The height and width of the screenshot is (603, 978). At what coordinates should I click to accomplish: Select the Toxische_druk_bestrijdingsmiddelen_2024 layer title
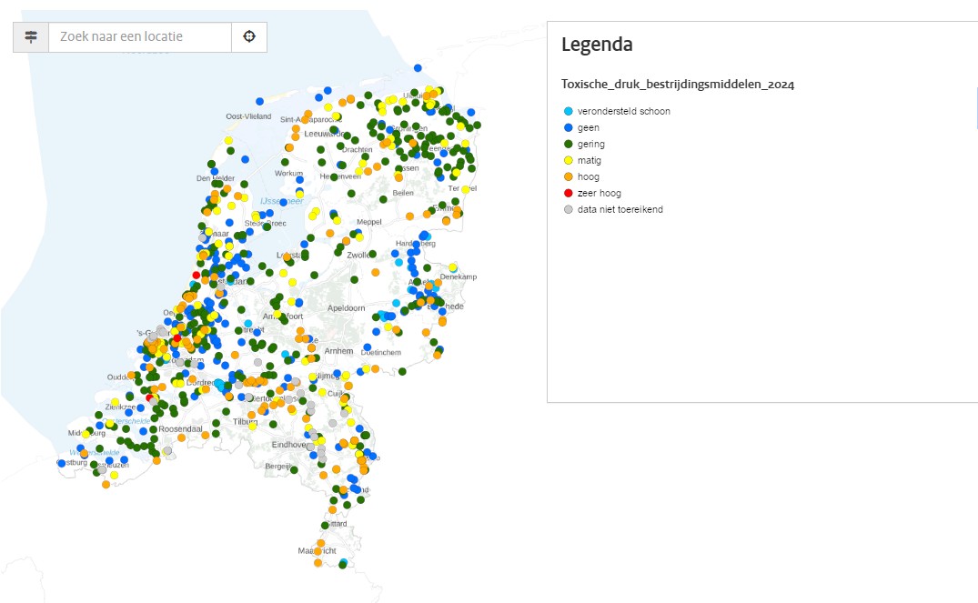pos(678,85)
